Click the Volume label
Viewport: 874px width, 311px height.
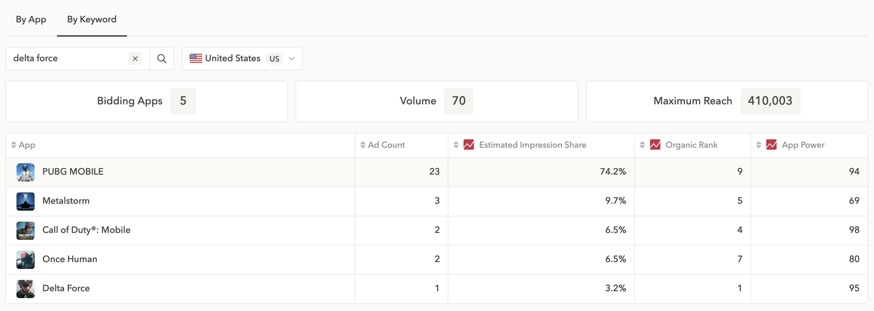(x=418, y=101)
